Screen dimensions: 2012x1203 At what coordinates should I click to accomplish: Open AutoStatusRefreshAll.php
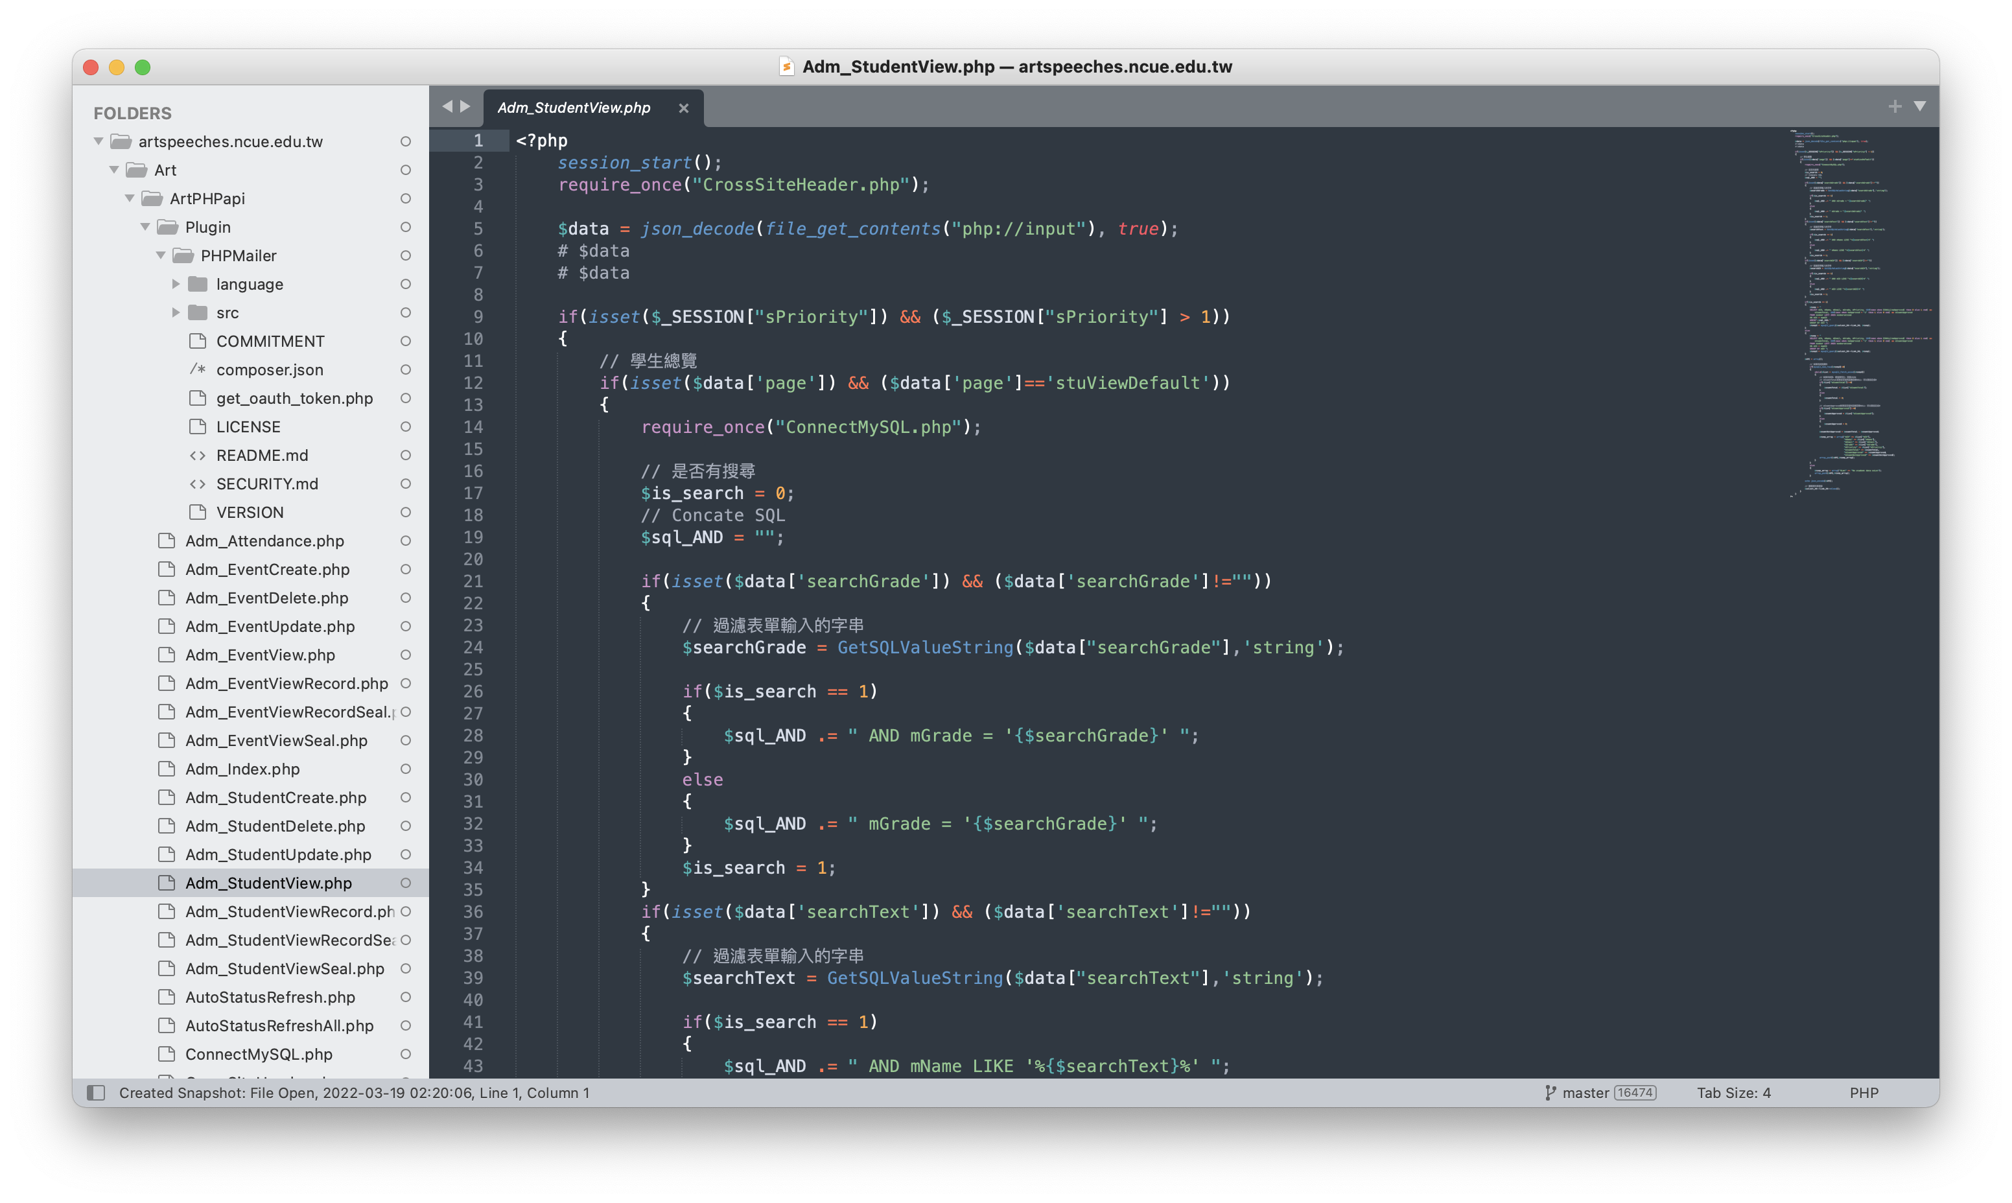point(279,1025)
